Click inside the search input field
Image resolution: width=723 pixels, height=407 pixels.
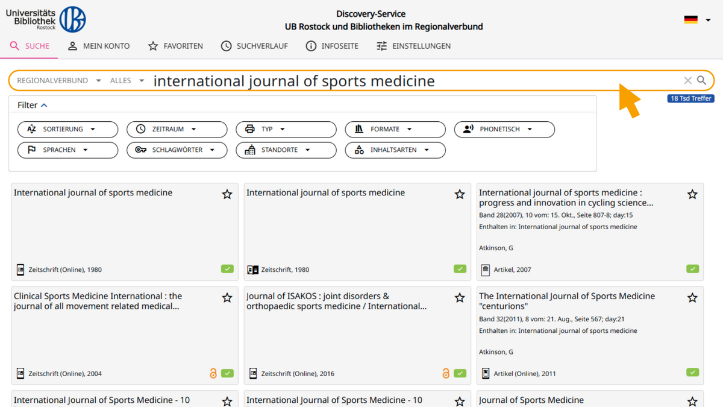(x=361, y=80)
